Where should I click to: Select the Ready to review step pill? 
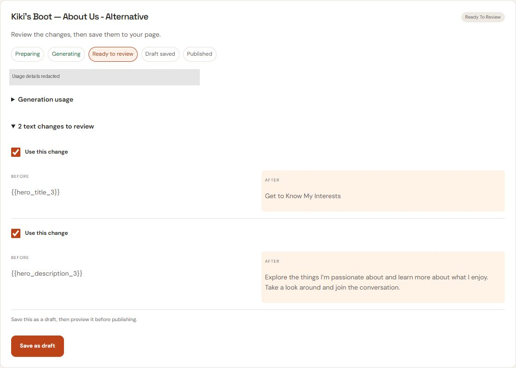113,54
